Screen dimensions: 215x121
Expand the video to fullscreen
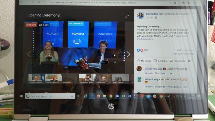click(x=127, y=16)
